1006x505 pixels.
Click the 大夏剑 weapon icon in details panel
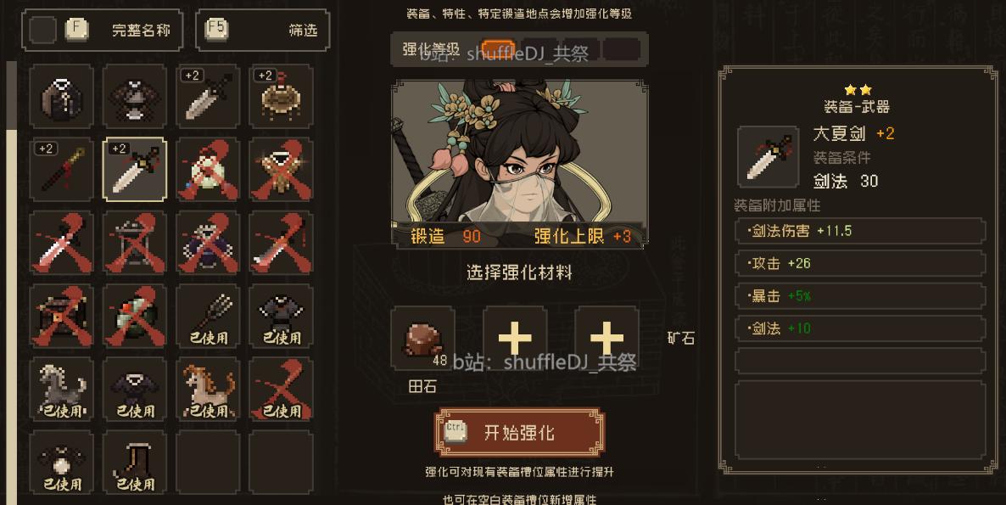click(768, 157)
